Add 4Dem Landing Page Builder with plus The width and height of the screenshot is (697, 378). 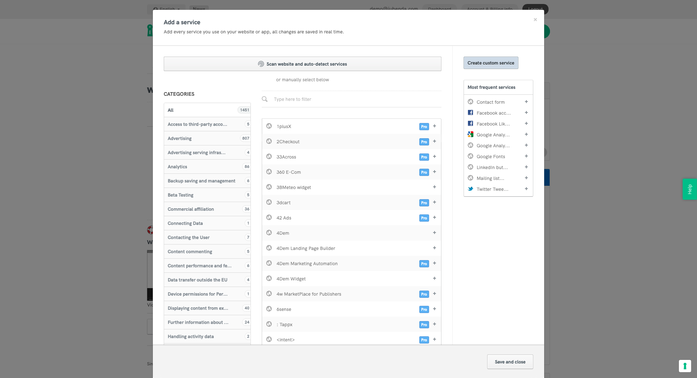point(434,248)
